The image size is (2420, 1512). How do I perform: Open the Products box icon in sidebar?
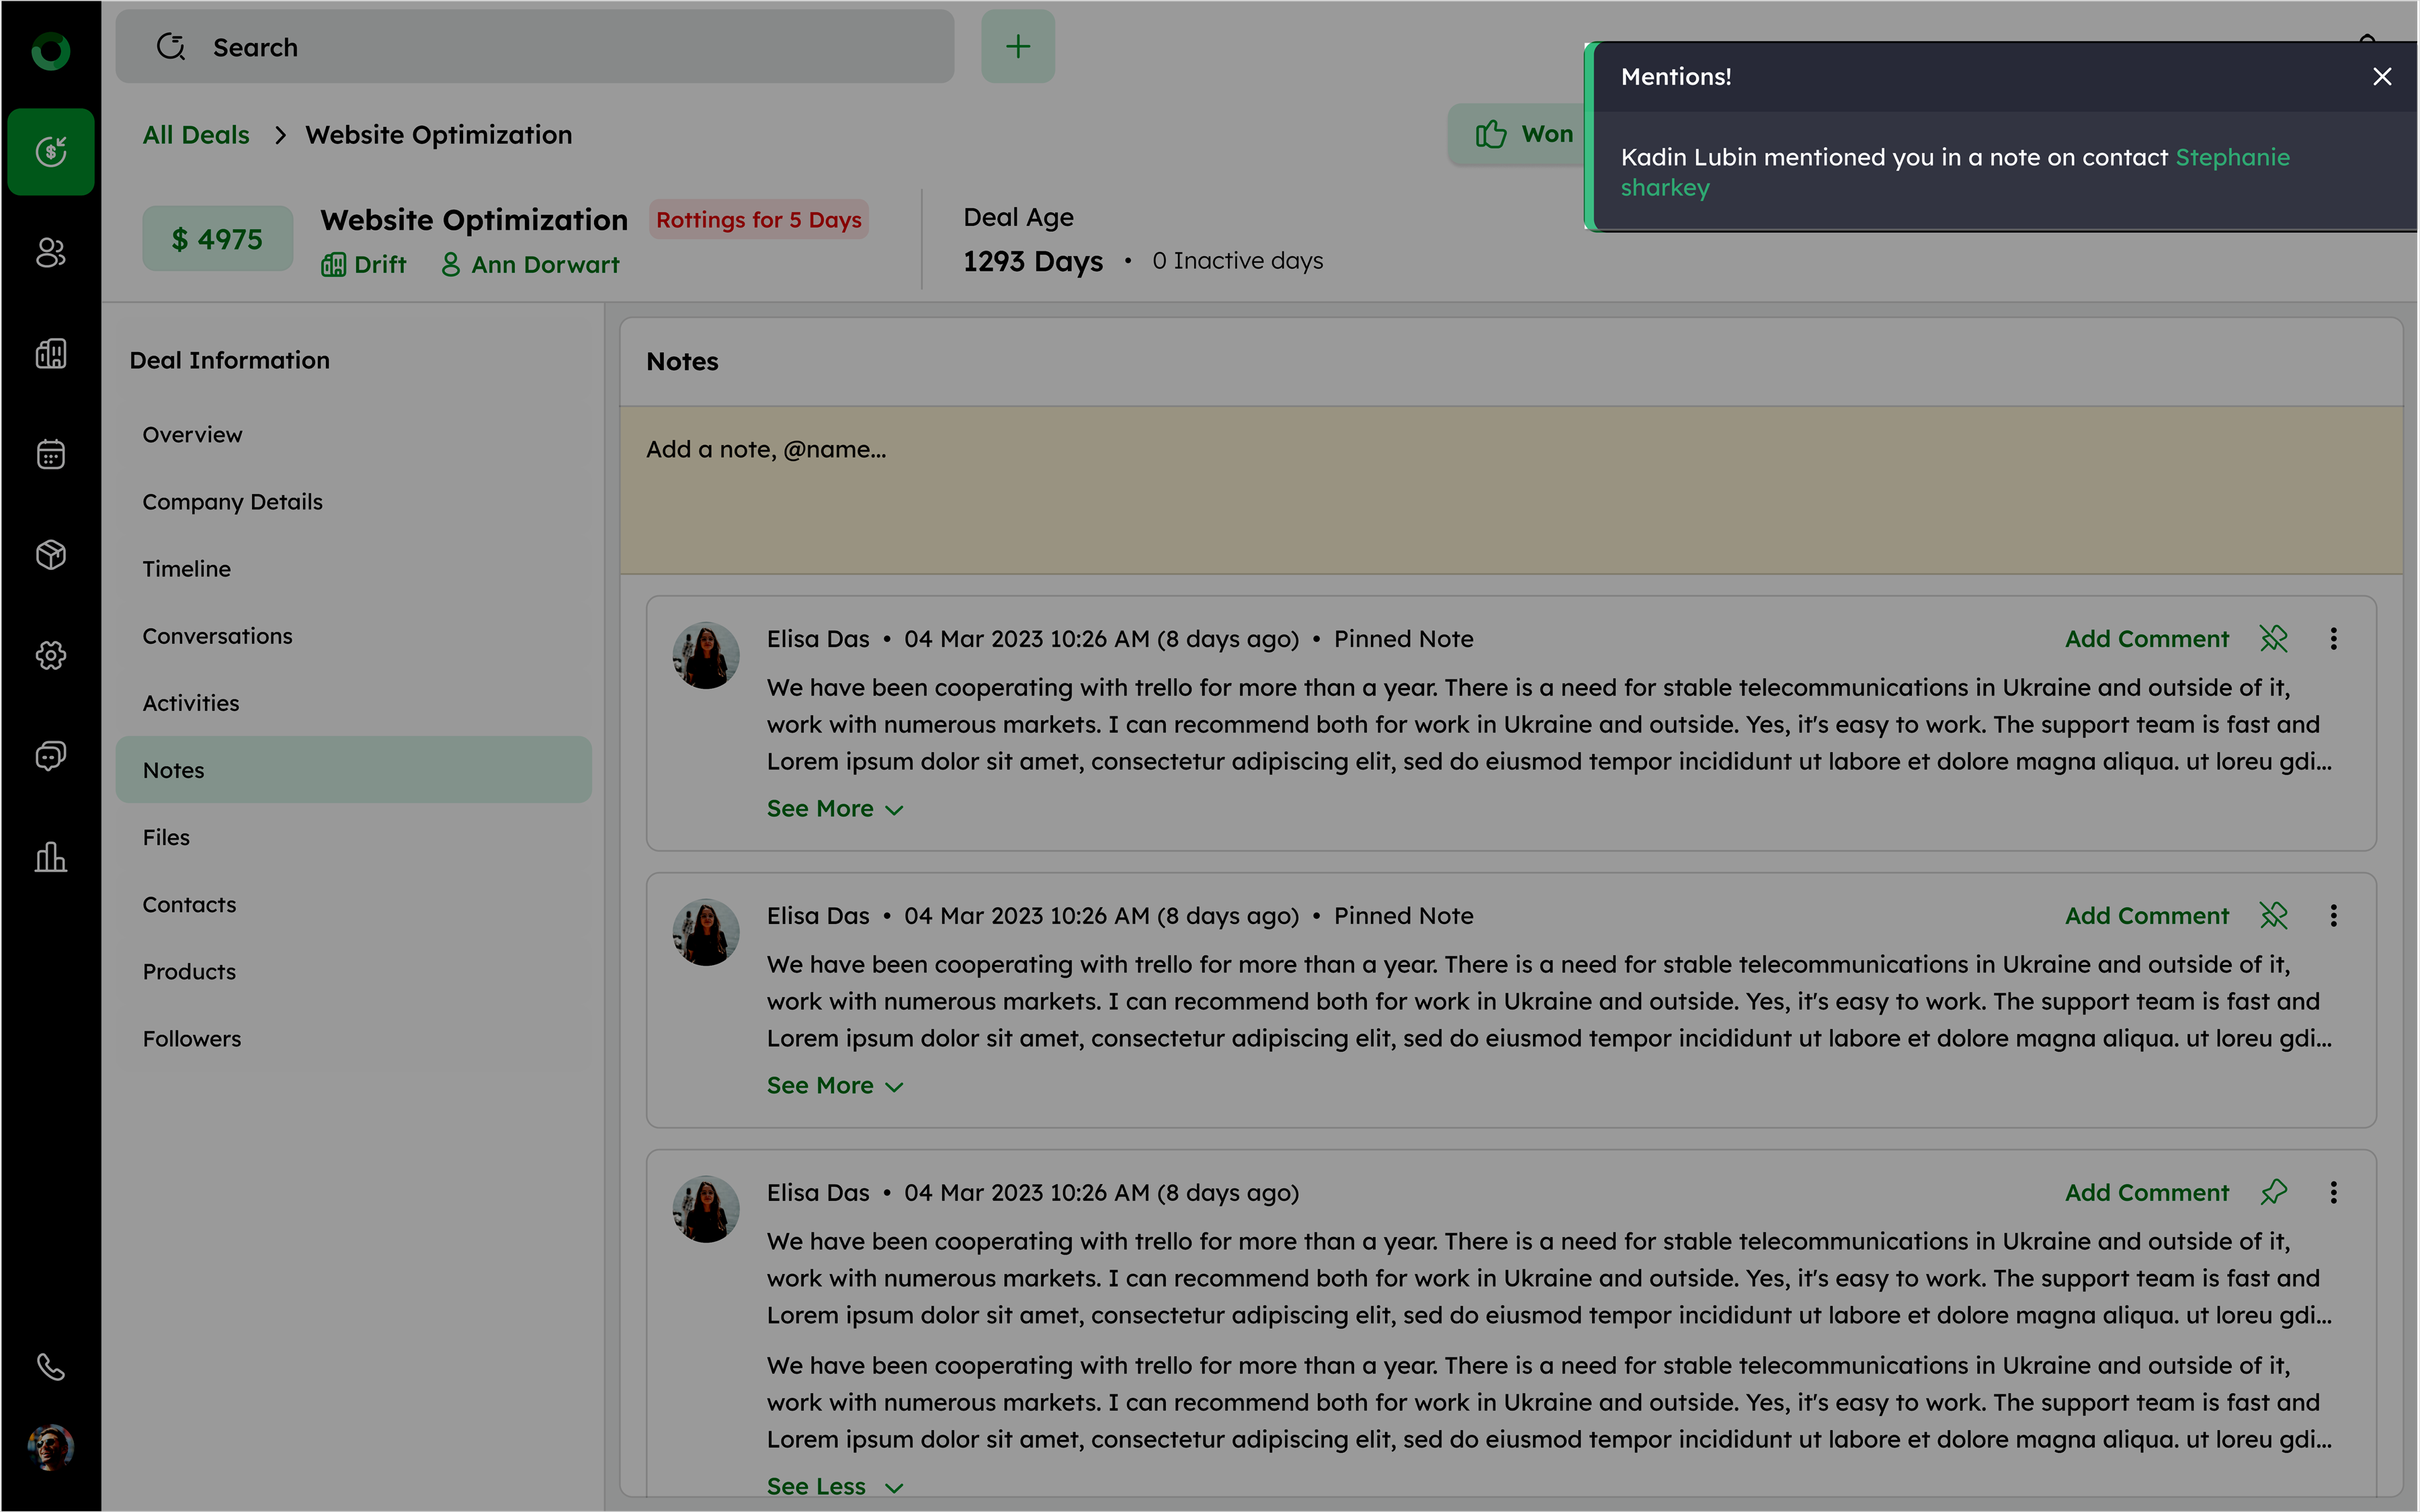[x=50, y=555]
